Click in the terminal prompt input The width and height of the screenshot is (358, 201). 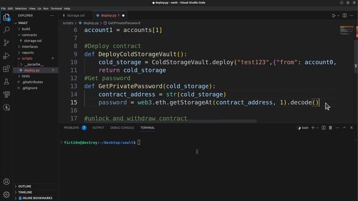[x=139, y=143]
